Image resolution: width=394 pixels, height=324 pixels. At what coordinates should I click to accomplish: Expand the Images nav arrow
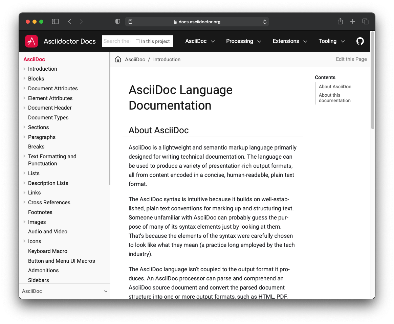(x=24, y=222)
